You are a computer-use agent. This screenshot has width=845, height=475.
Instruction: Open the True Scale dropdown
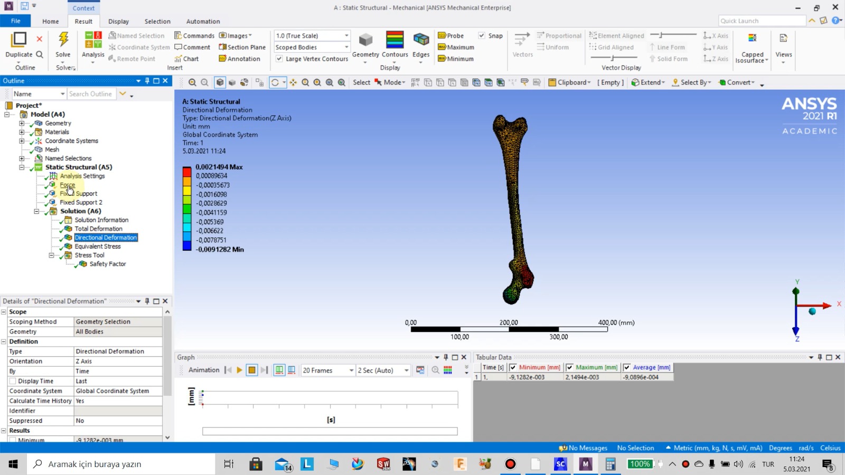click(346, 35)
